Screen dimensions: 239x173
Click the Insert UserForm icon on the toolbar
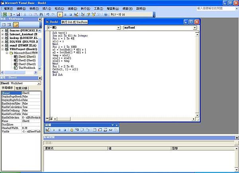pos(10,14)
